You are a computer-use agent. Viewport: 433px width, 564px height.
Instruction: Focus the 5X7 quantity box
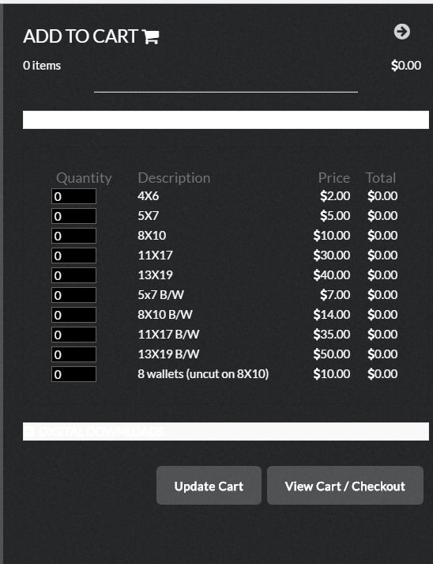pos(73,216)
